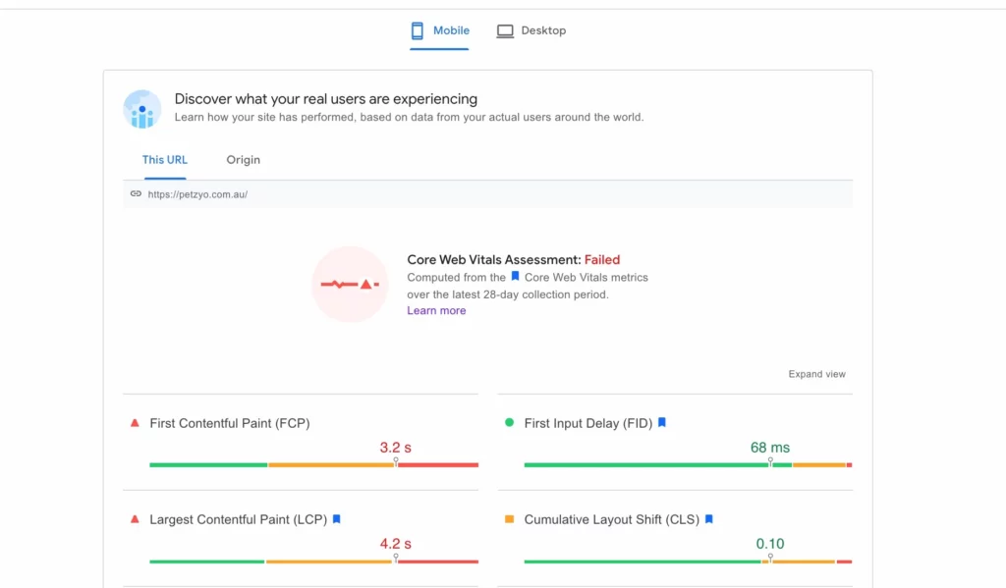Click the real users experience illustration icon
Viewport: 1006px width, 588px height.
tap(142, 109)
